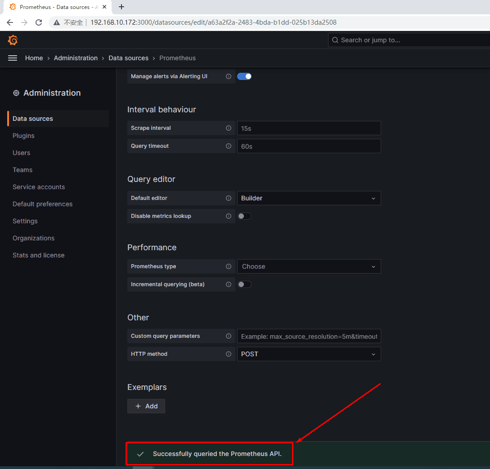
Task: Open the Prometheus type Choose dropdown
Action: click(x=309, y=266)
